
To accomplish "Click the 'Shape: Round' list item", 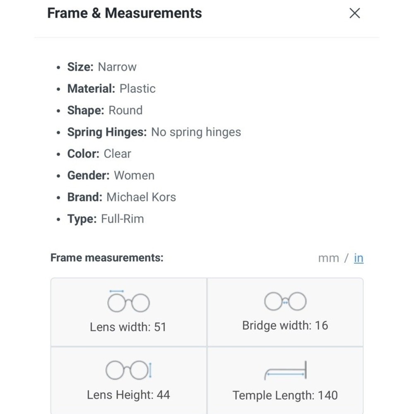I will pyautogui.click(x=105, y=111).
